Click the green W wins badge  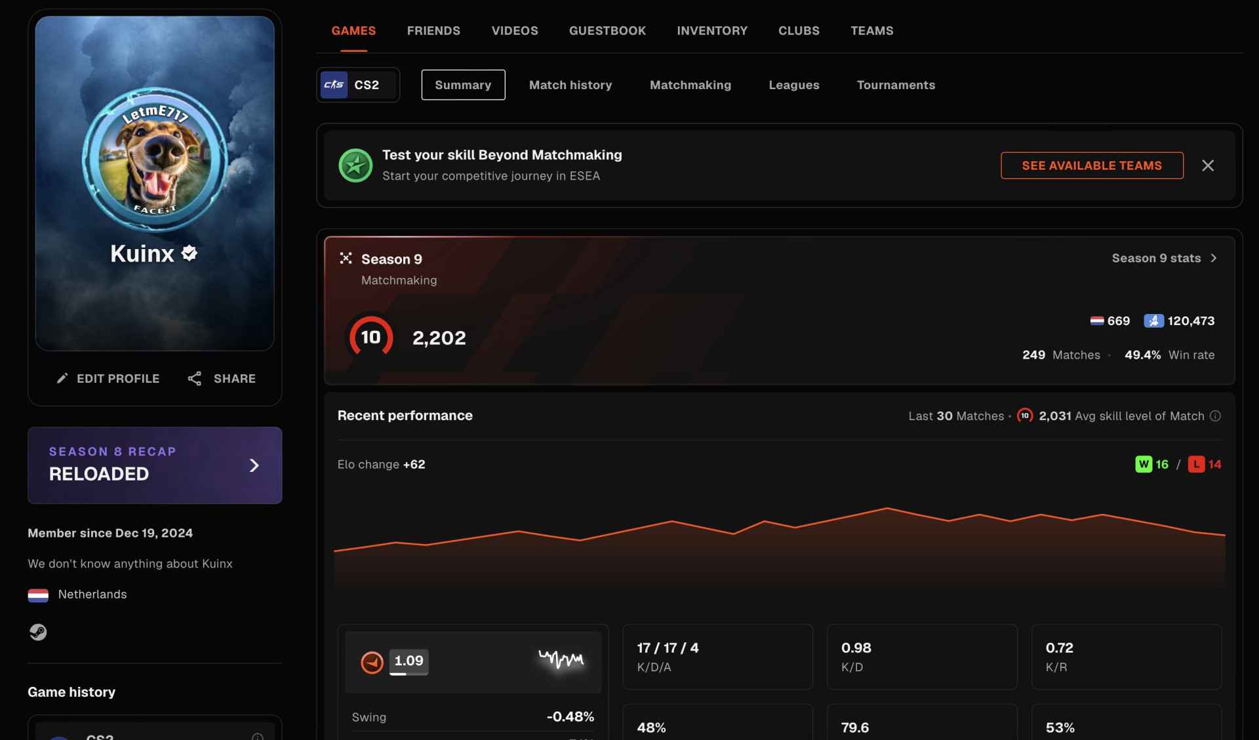[x=1144, y=464]
